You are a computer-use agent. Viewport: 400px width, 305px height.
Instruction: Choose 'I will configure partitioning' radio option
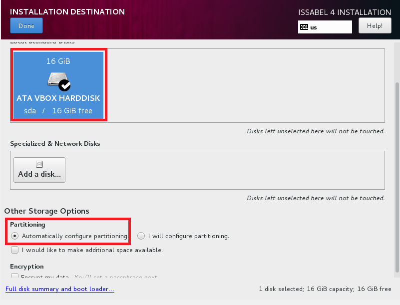click(x=141, y=236)
